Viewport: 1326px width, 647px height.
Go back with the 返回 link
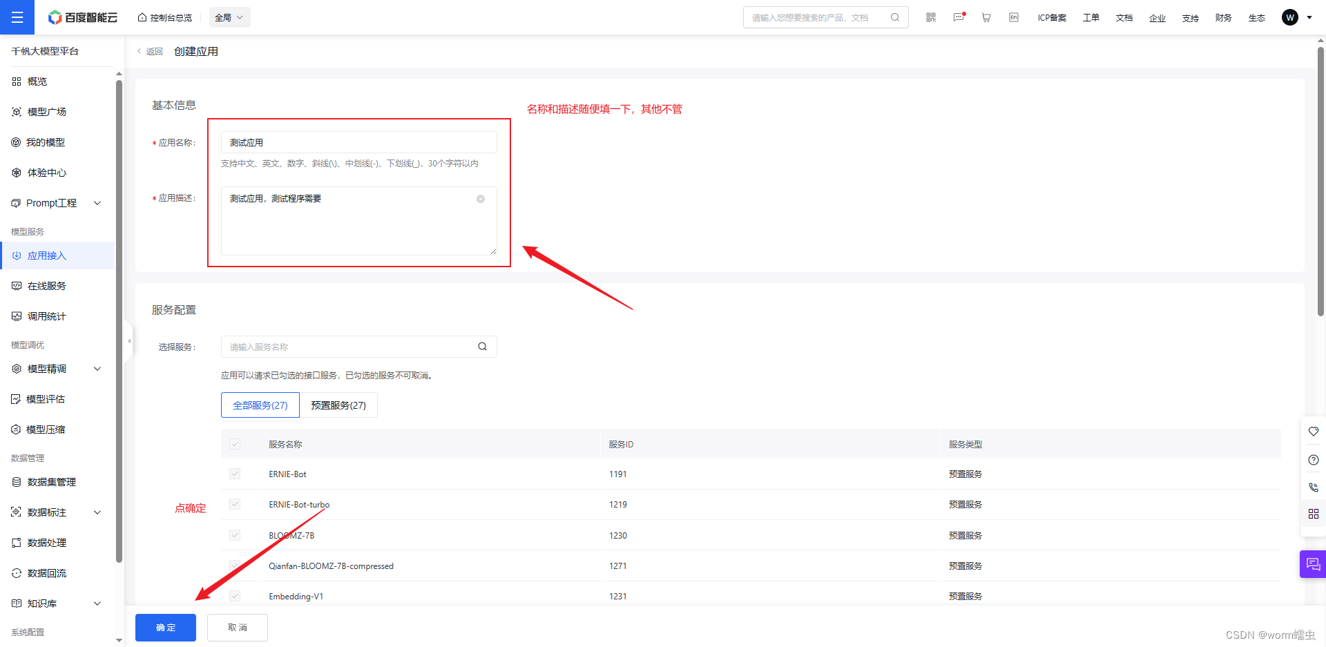tap(150, 52)
